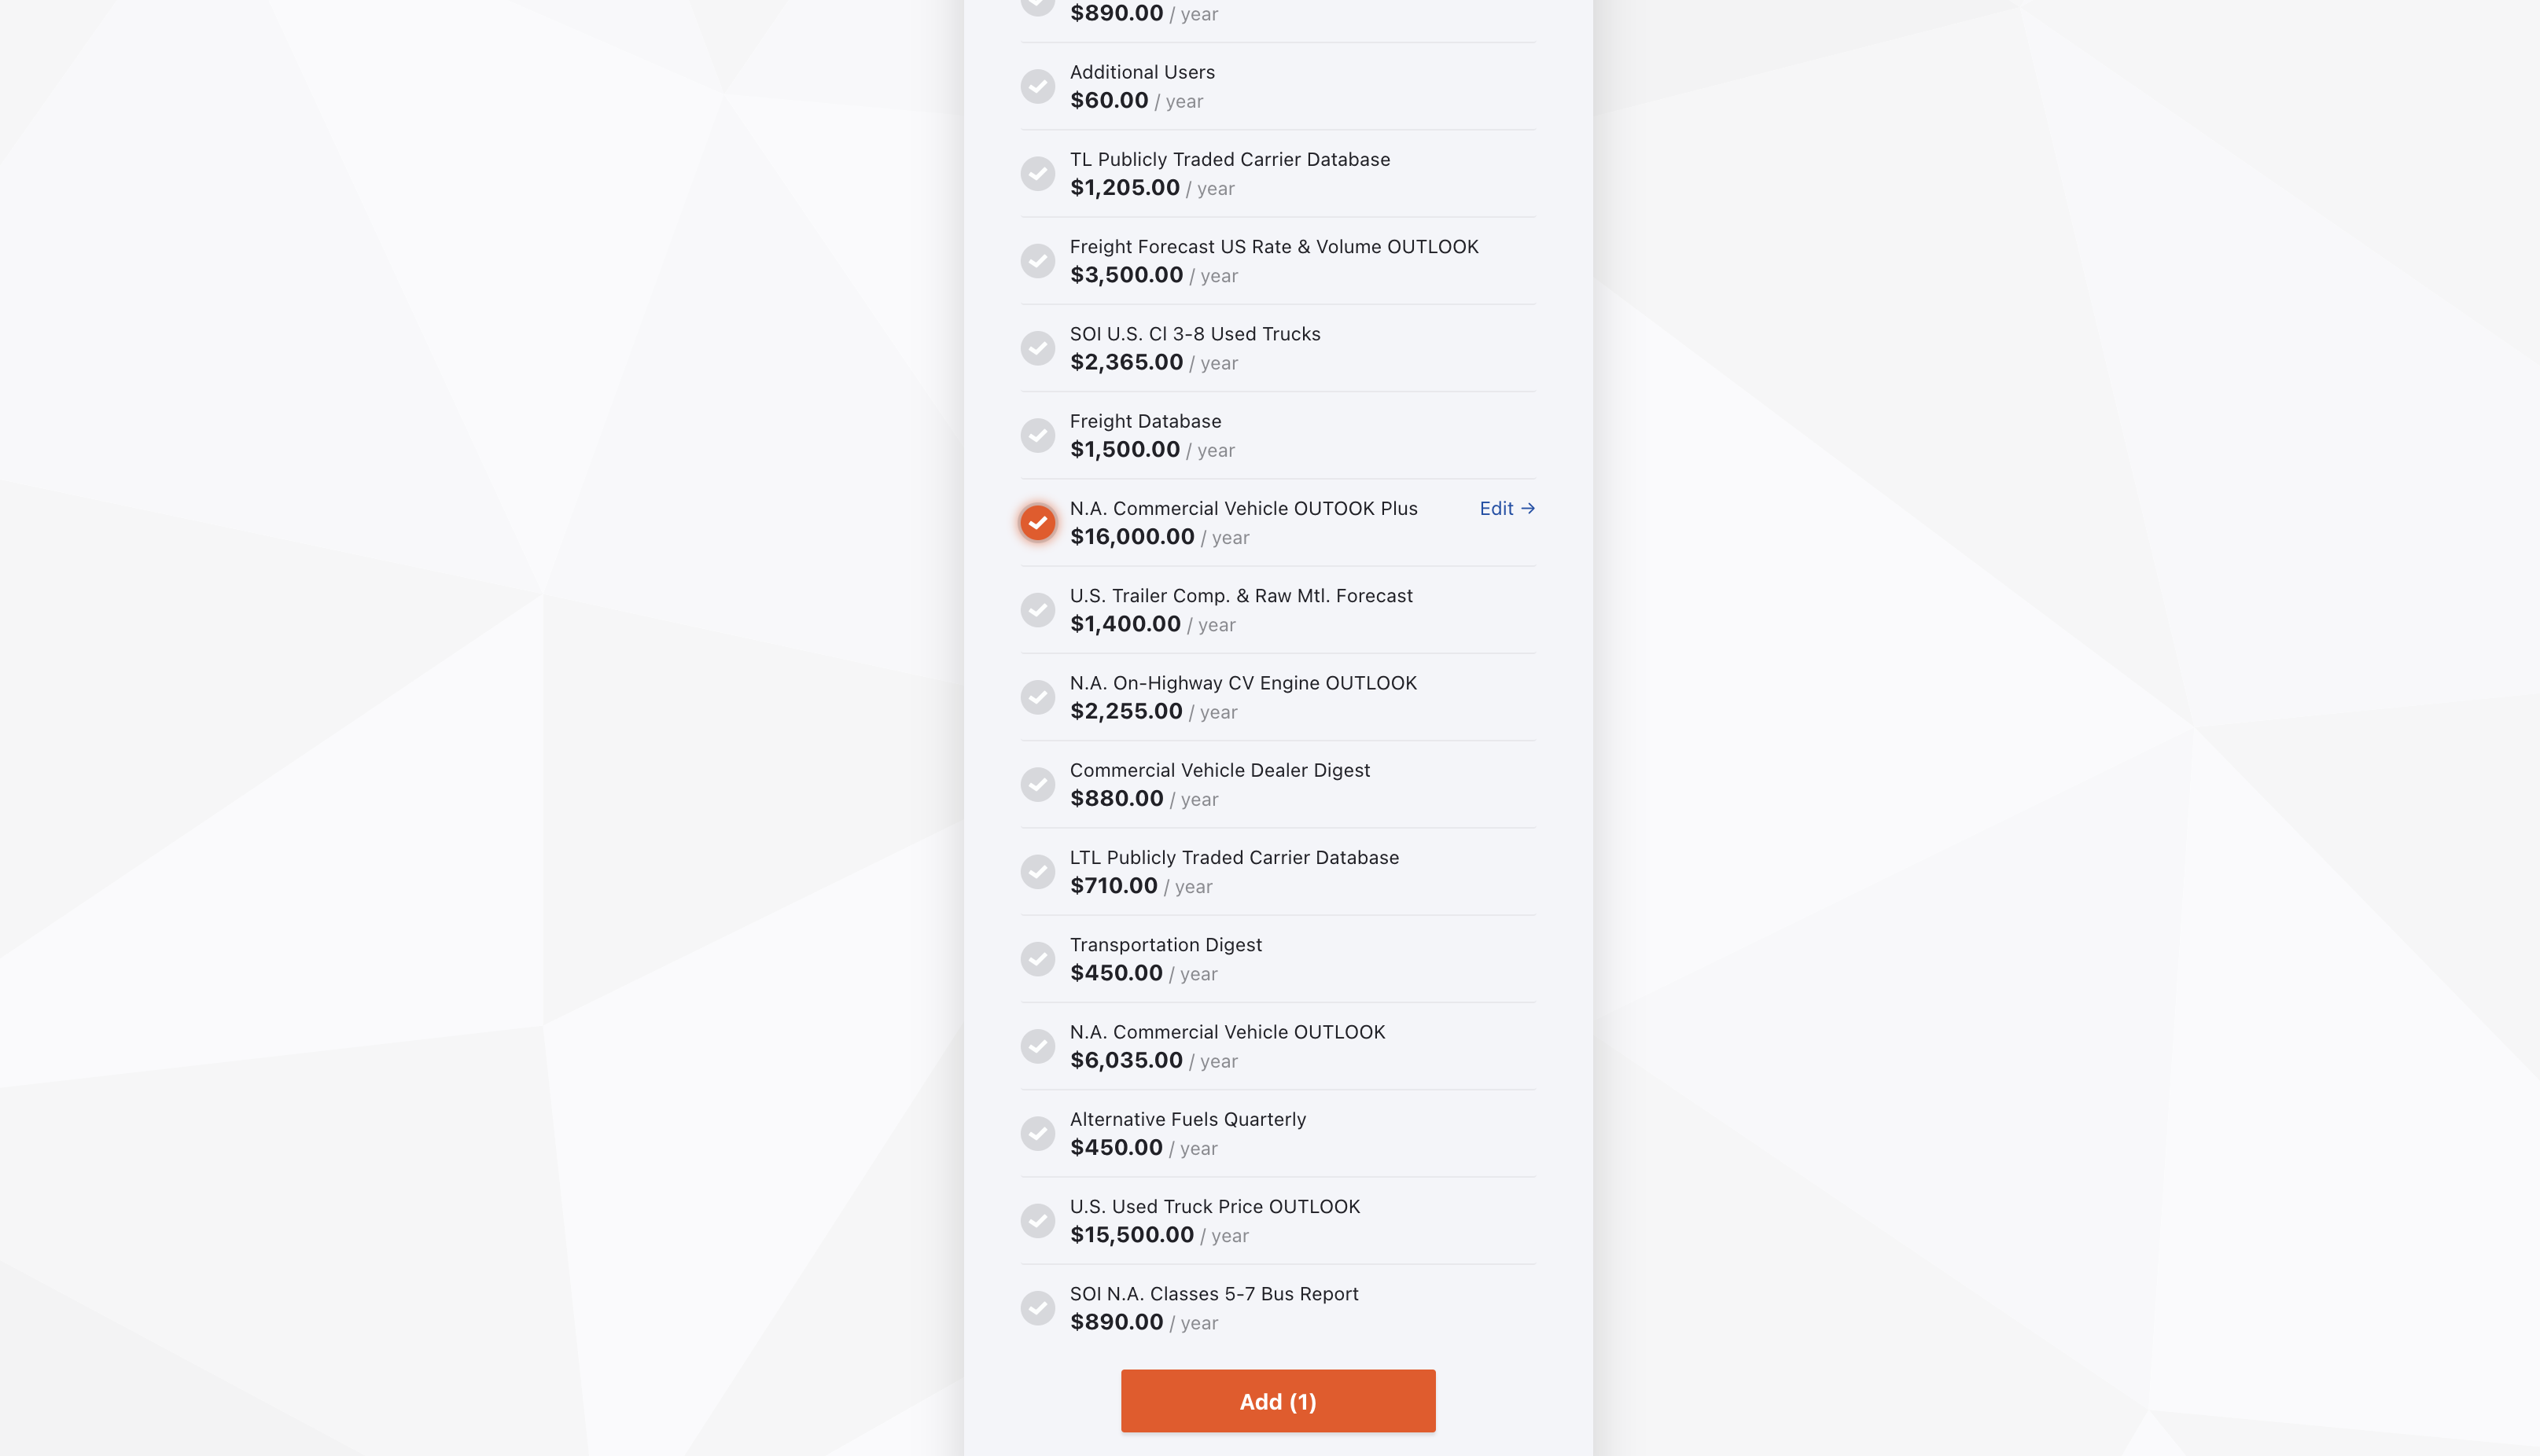Toggle the checkmark for TL Publicly Traded Carrier Database
The width and height of the screenshot is (2540, 1456).
click(x=1038, y=173)
